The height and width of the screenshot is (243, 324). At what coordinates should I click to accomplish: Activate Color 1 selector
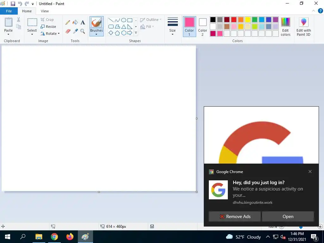(x=189, y=27)
